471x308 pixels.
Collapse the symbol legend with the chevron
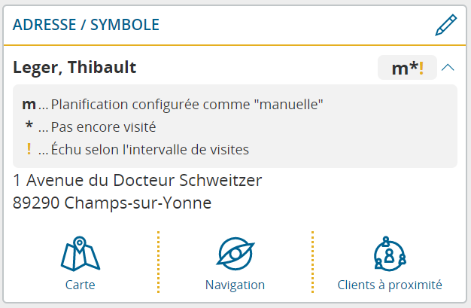click(448, 67)
